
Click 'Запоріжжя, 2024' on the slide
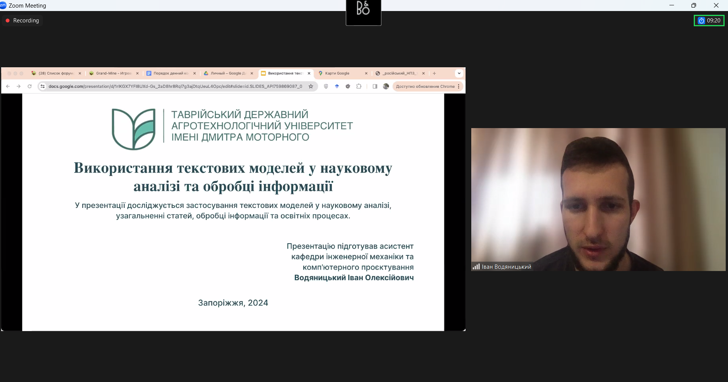[233, 303]
